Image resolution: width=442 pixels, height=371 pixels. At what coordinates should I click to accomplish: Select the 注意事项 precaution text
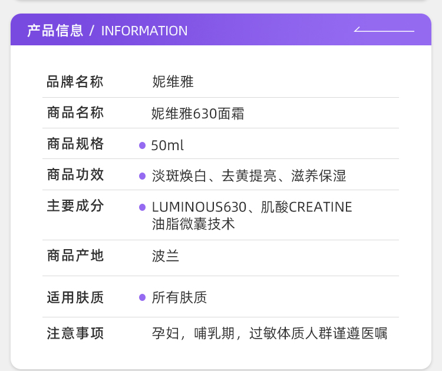coord(269,333)
